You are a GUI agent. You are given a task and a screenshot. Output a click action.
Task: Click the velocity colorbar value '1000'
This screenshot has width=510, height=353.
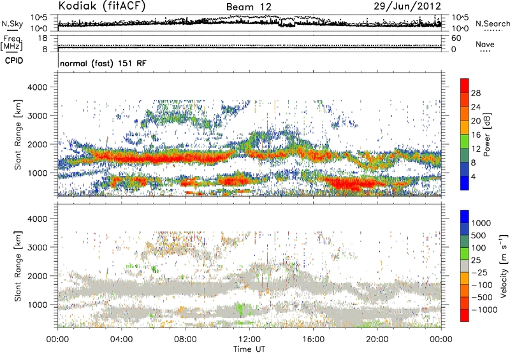point(481,223)
